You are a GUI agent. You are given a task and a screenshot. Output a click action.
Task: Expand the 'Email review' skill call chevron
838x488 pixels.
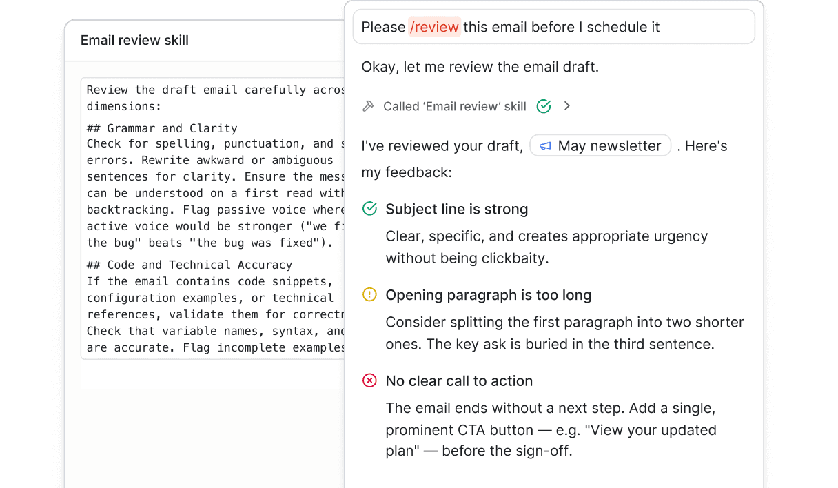tap(567, 106)
